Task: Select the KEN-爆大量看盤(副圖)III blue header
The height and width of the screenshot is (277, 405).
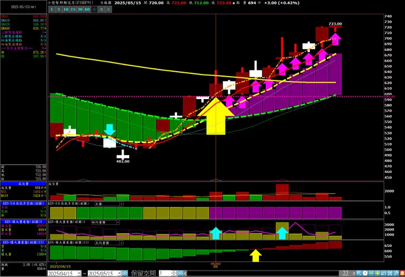Action: coord(24,243)
